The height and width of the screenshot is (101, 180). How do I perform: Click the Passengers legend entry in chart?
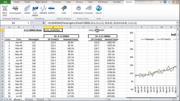coord(148,39)
